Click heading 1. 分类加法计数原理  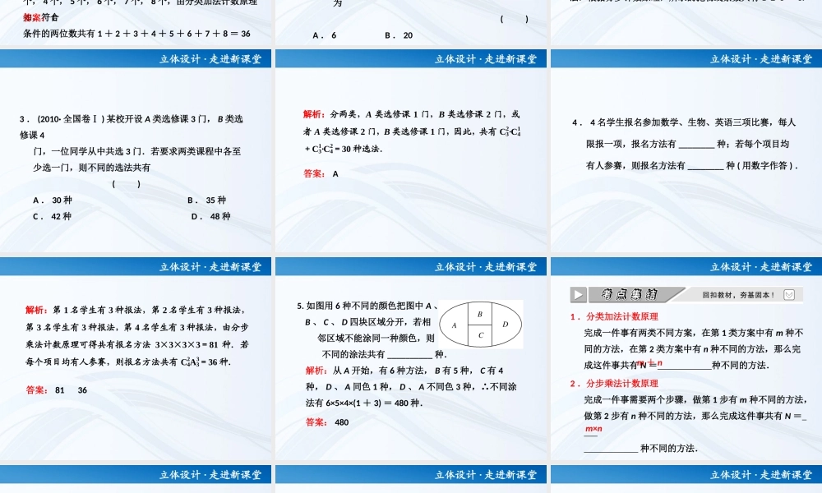tap(614, 316)
